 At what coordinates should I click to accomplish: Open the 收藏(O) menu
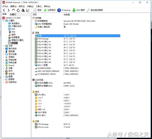30,6
